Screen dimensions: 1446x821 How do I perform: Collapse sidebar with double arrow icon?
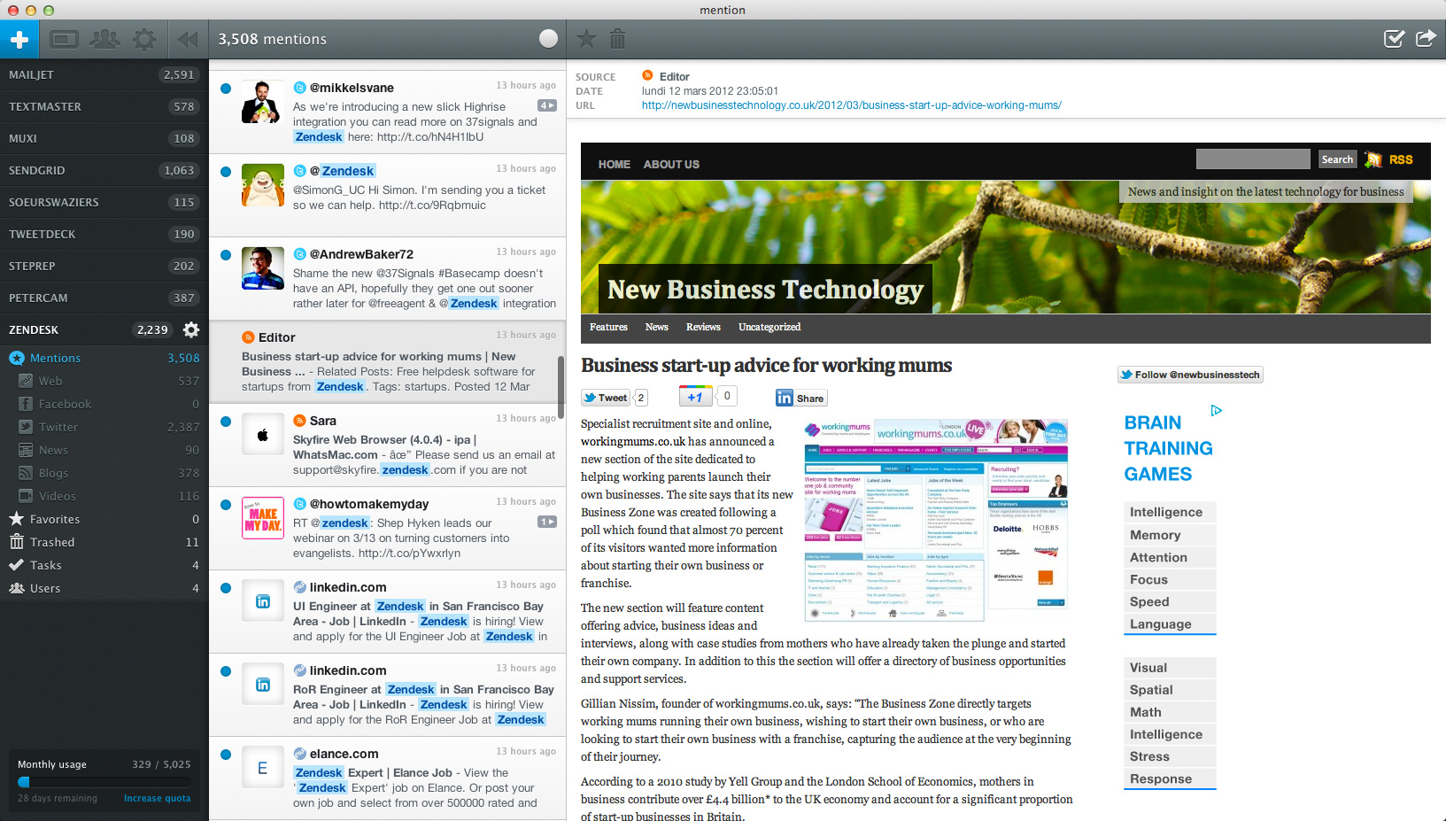pos(187,39)
